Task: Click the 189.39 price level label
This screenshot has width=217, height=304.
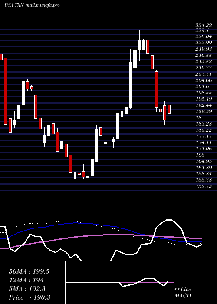Action: pyautogui.click(x=204, y=111)
